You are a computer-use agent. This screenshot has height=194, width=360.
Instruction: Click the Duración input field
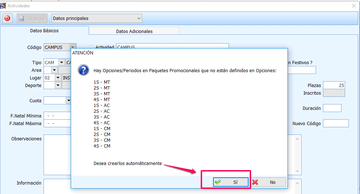(x=332, y=108)
